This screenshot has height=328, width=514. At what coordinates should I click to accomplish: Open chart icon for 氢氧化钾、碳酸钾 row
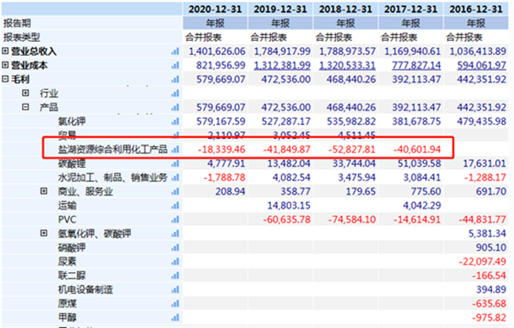coord(176,234)
